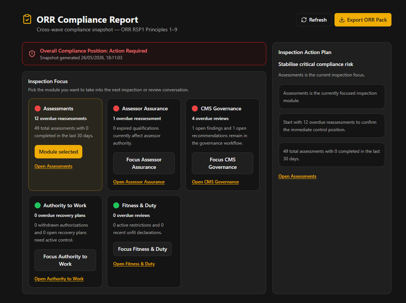Focus the Fitness & Duty module

point(142,249)
